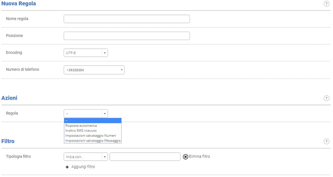333x177 pixels.
Task: Click the Aggiungi filtro link
Action: [x=83, y=167]
